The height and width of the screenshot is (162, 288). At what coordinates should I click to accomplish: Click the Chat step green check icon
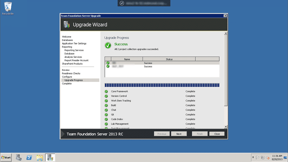tap(106, 110)
